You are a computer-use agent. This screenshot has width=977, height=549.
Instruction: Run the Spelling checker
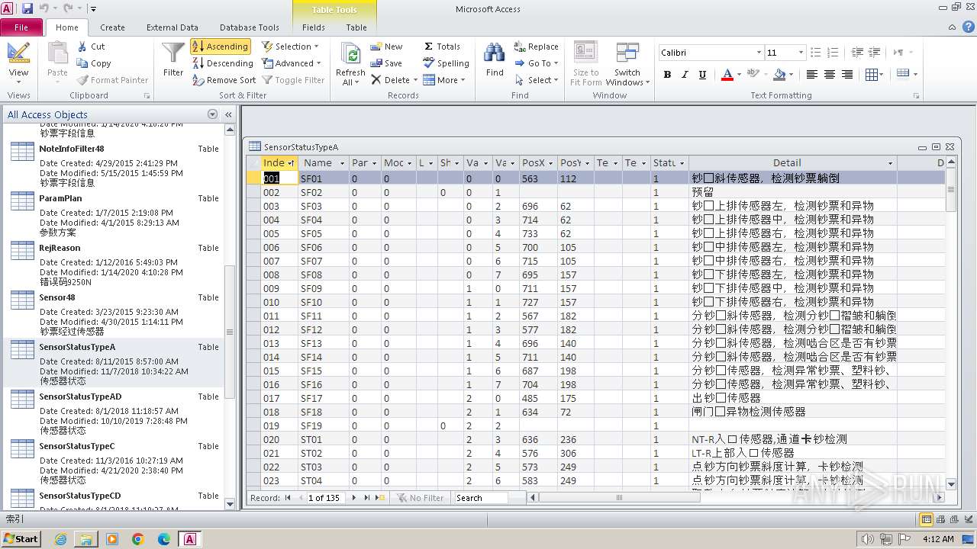[446, 63]
